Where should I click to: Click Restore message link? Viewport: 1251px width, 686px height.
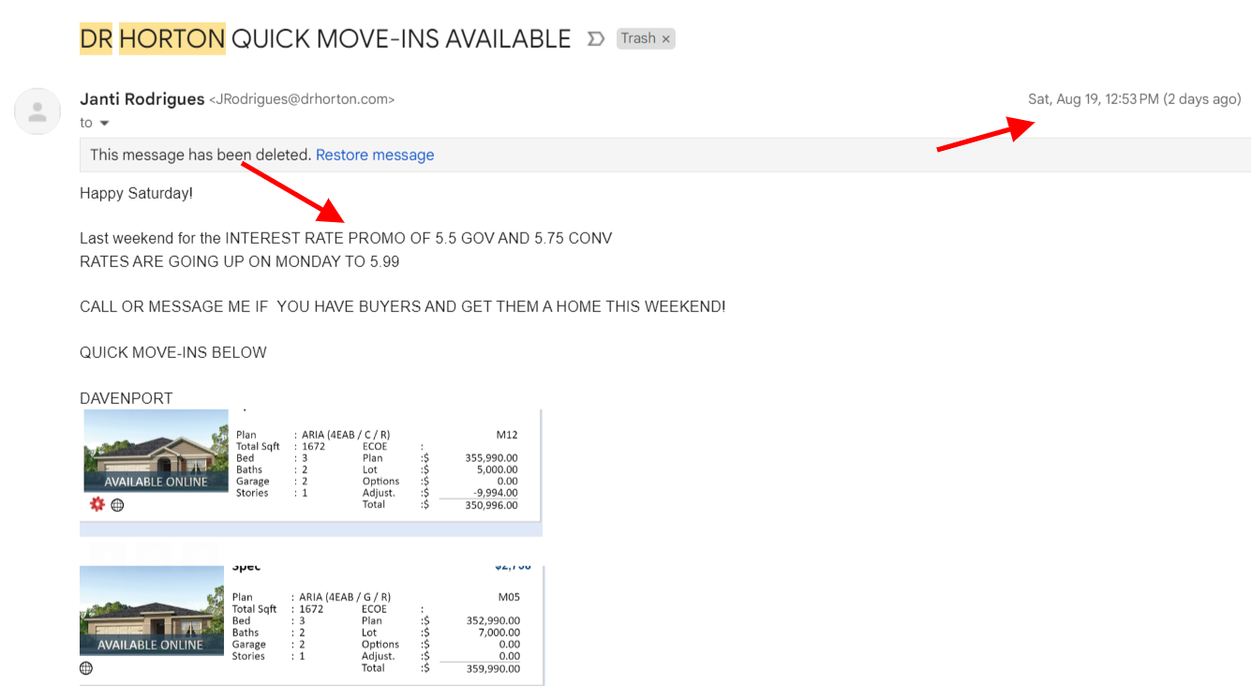(375, 155)
